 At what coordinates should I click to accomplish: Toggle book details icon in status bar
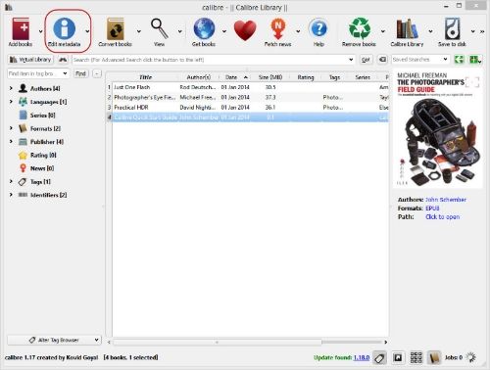(x=434, y=358)
